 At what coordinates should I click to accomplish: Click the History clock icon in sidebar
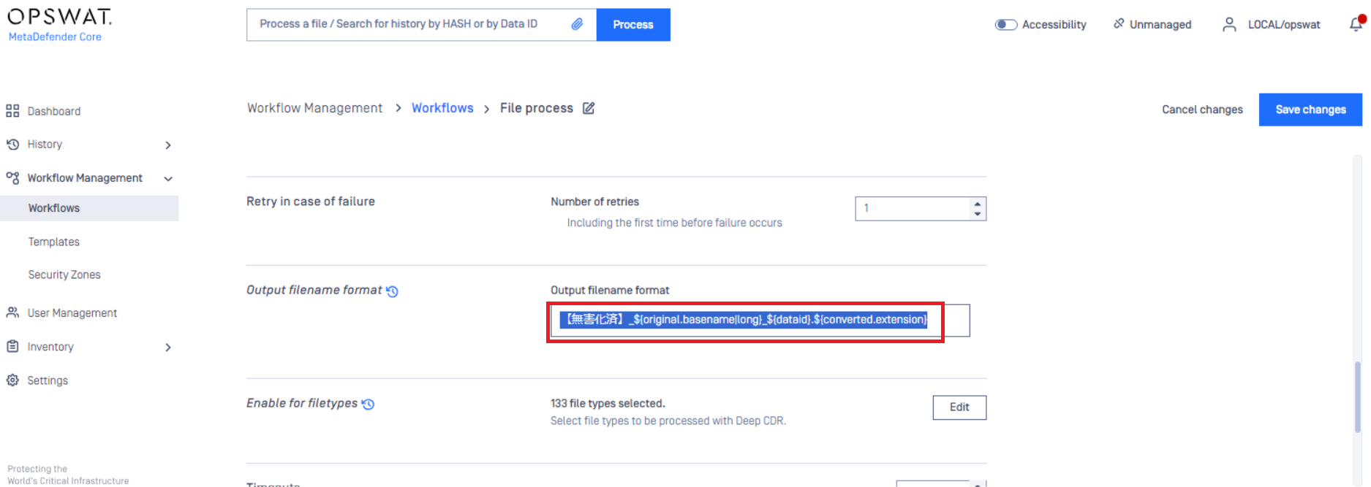[x=12, y=144]
